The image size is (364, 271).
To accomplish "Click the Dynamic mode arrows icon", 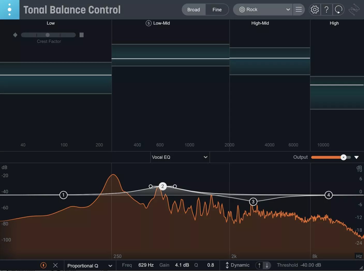I will point(227,265).
